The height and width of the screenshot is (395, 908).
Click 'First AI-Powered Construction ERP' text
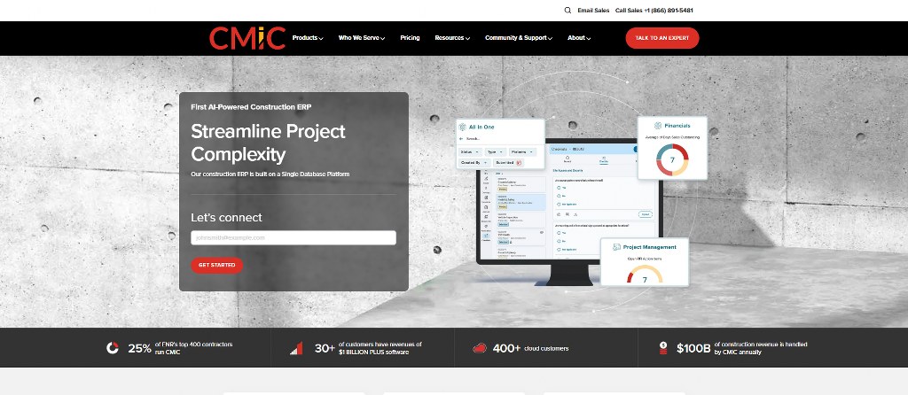tap(251, 107)
